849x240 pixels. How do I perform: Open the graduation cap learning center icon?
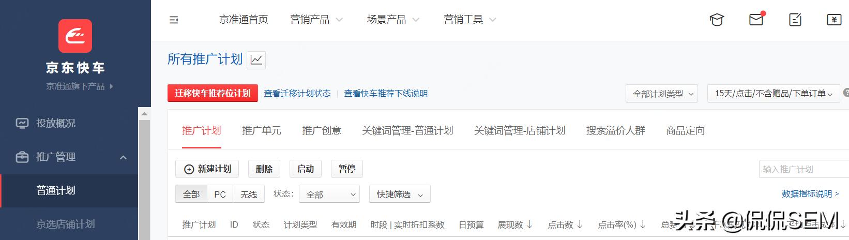click(x=717, y=20)
